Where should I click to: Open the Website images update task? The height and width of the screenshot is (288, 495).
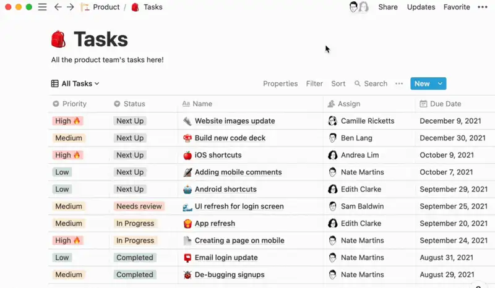coord(235,121)
